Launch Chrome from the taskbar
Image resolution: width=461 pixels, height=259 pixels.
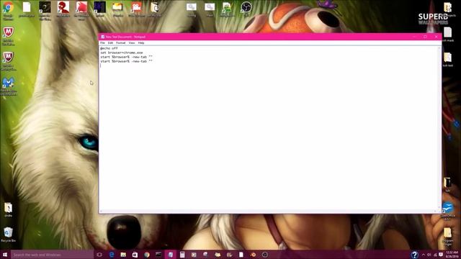(x=147, y=255)
